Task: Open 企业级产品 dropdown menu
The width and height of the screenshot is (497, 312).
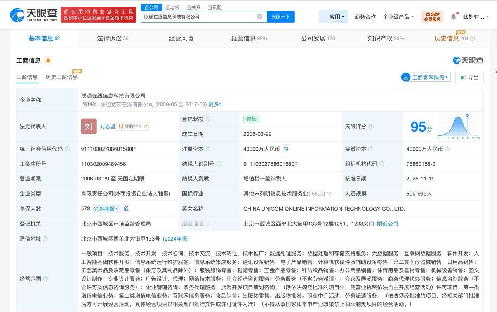Action: coord(398,17)
